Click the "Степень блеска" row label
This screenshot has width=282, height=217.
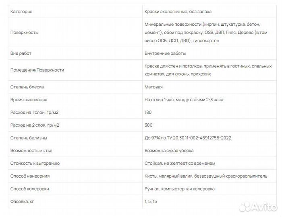[27, 87]
